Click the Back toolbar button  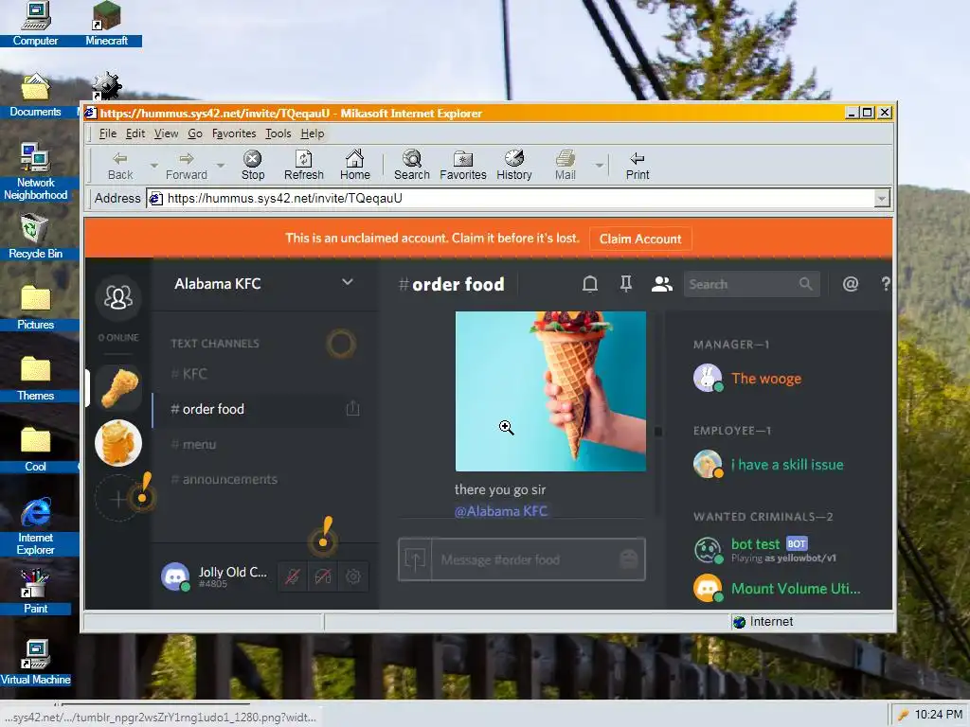[120, 166]
